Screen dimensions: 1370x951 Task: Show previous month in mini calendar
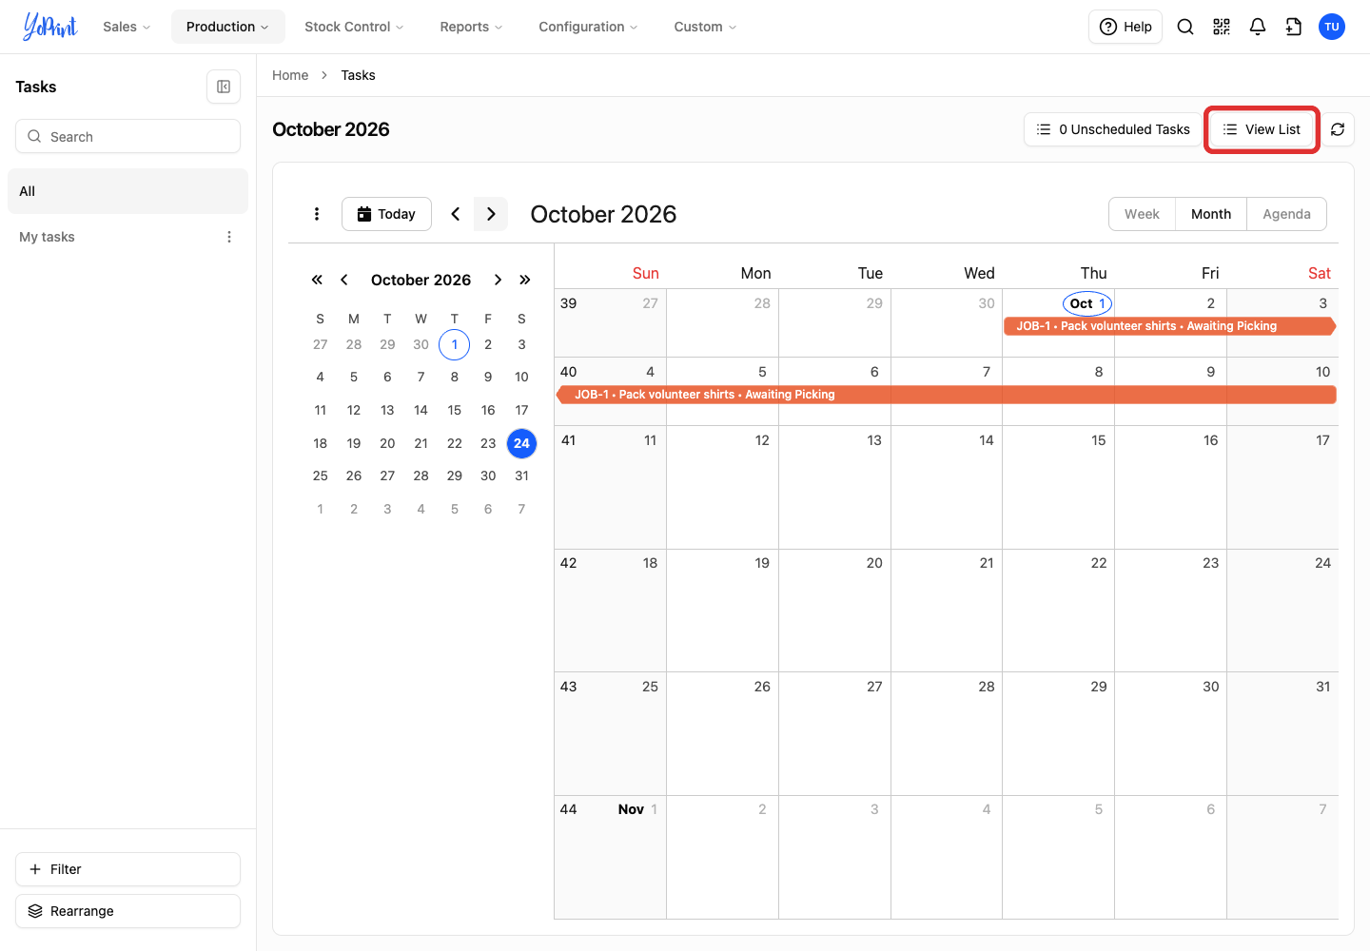point(344,280)
